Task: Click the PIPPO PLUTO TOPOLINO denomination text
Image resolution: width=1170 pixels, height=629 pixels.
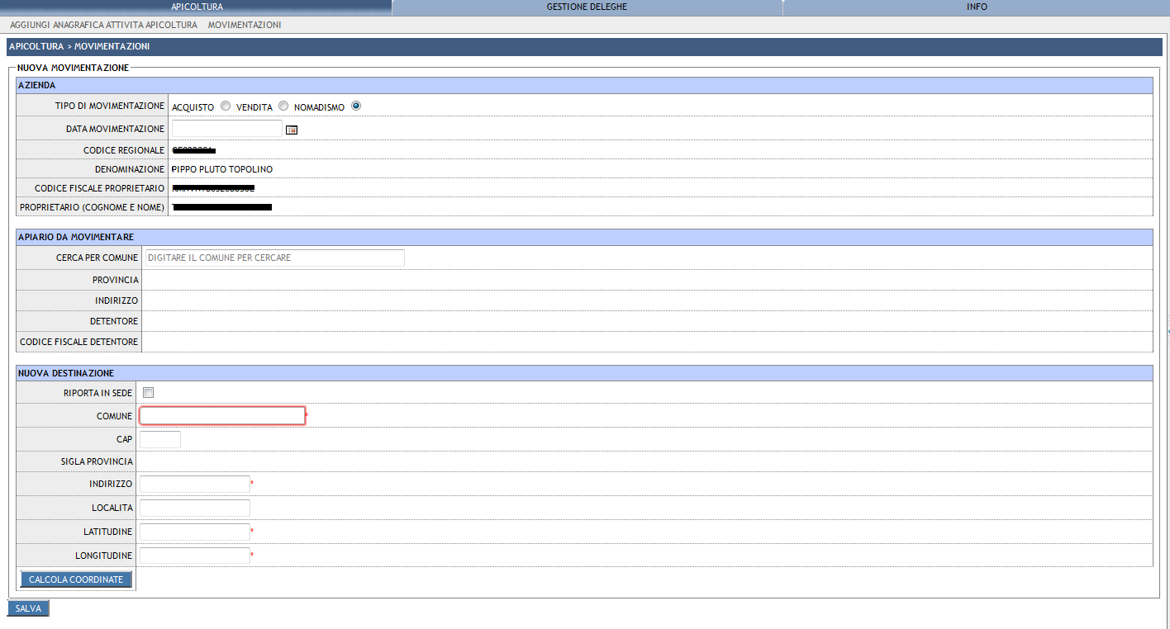Action: 221,169
